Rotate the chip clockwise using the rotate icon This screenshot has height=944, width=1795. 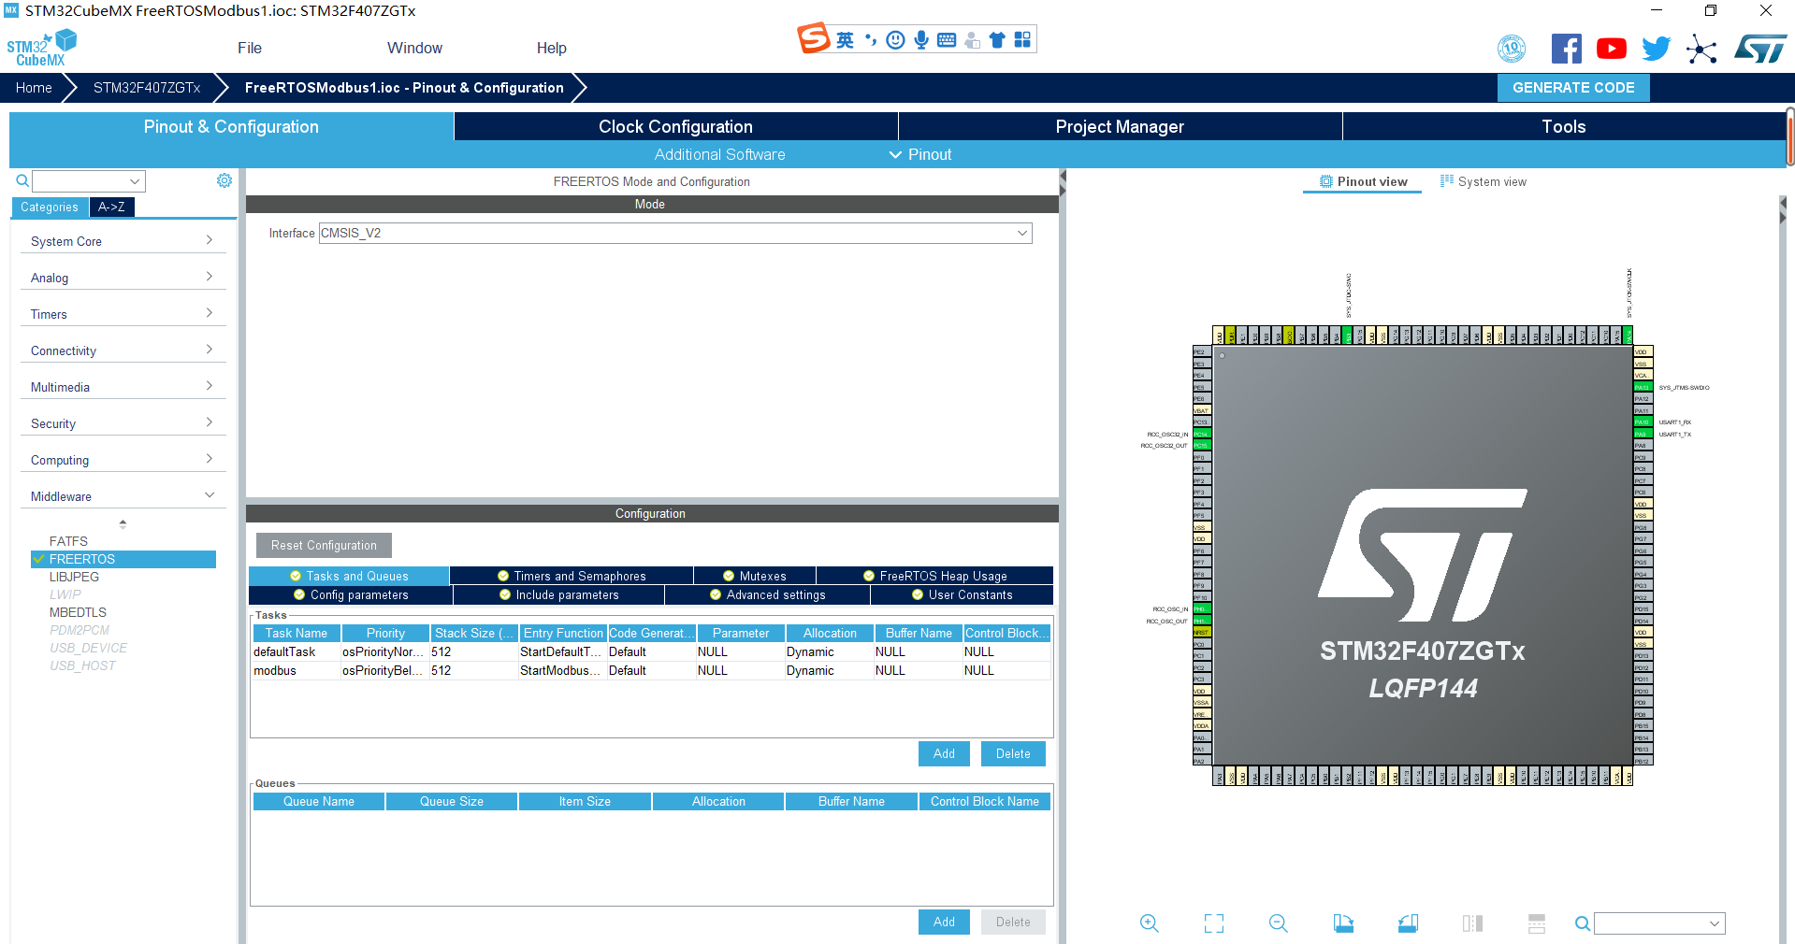pyautogui.click(x=1343, y=923)
